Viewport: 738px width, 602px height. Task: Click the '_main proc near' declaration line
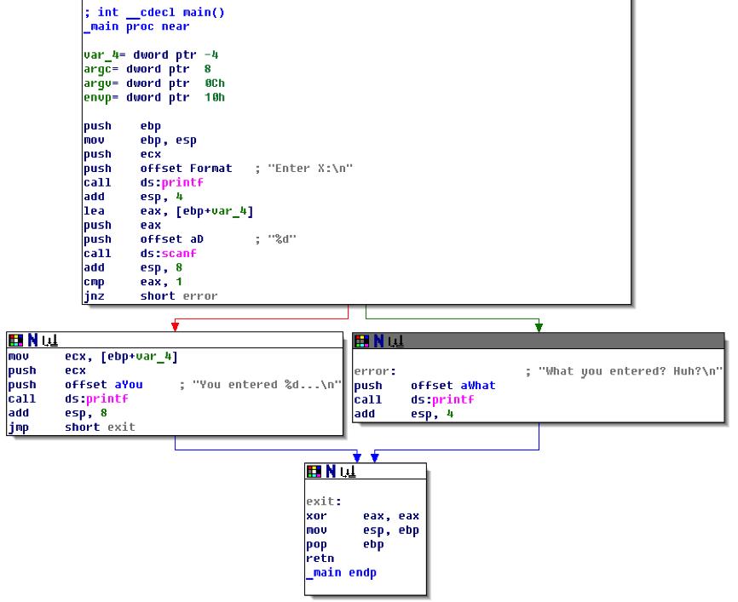tap(136, 26)
